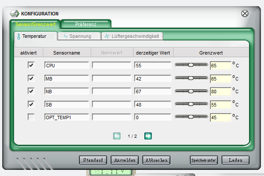Disable the CPU sensor checkbox
The width and height of the screenshot is (264, 176).
[31, 65]
